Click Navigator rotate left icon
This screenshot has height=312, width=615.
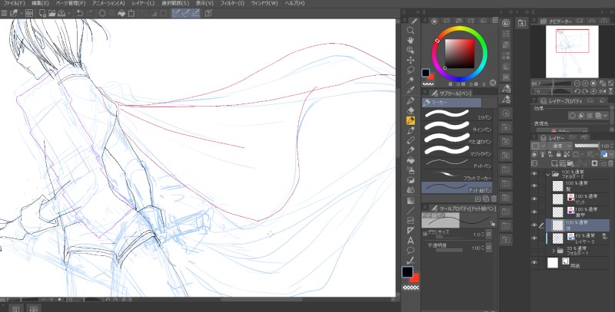577,91
